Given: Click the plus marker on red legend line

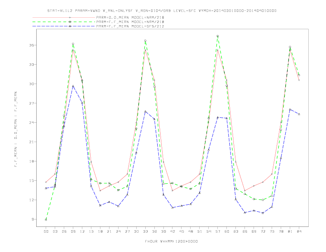Looking at the screenshot, I should 70,17.
